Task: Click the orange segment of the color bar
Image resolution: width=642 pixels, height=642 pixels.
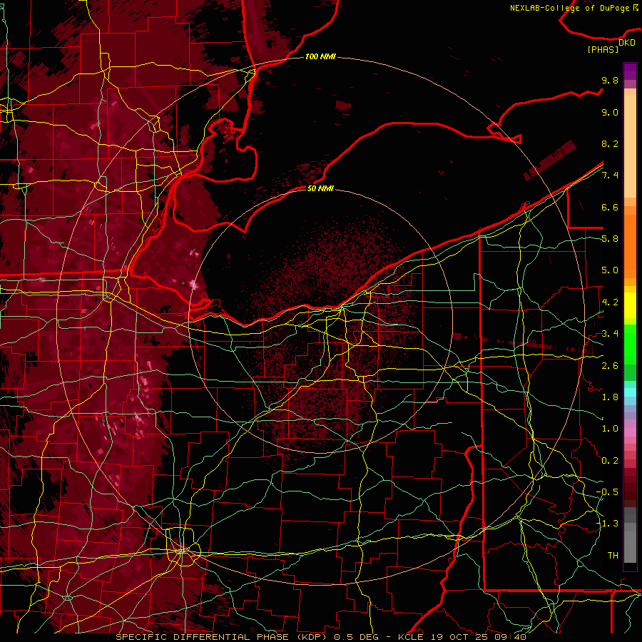Action: [630, 245]
